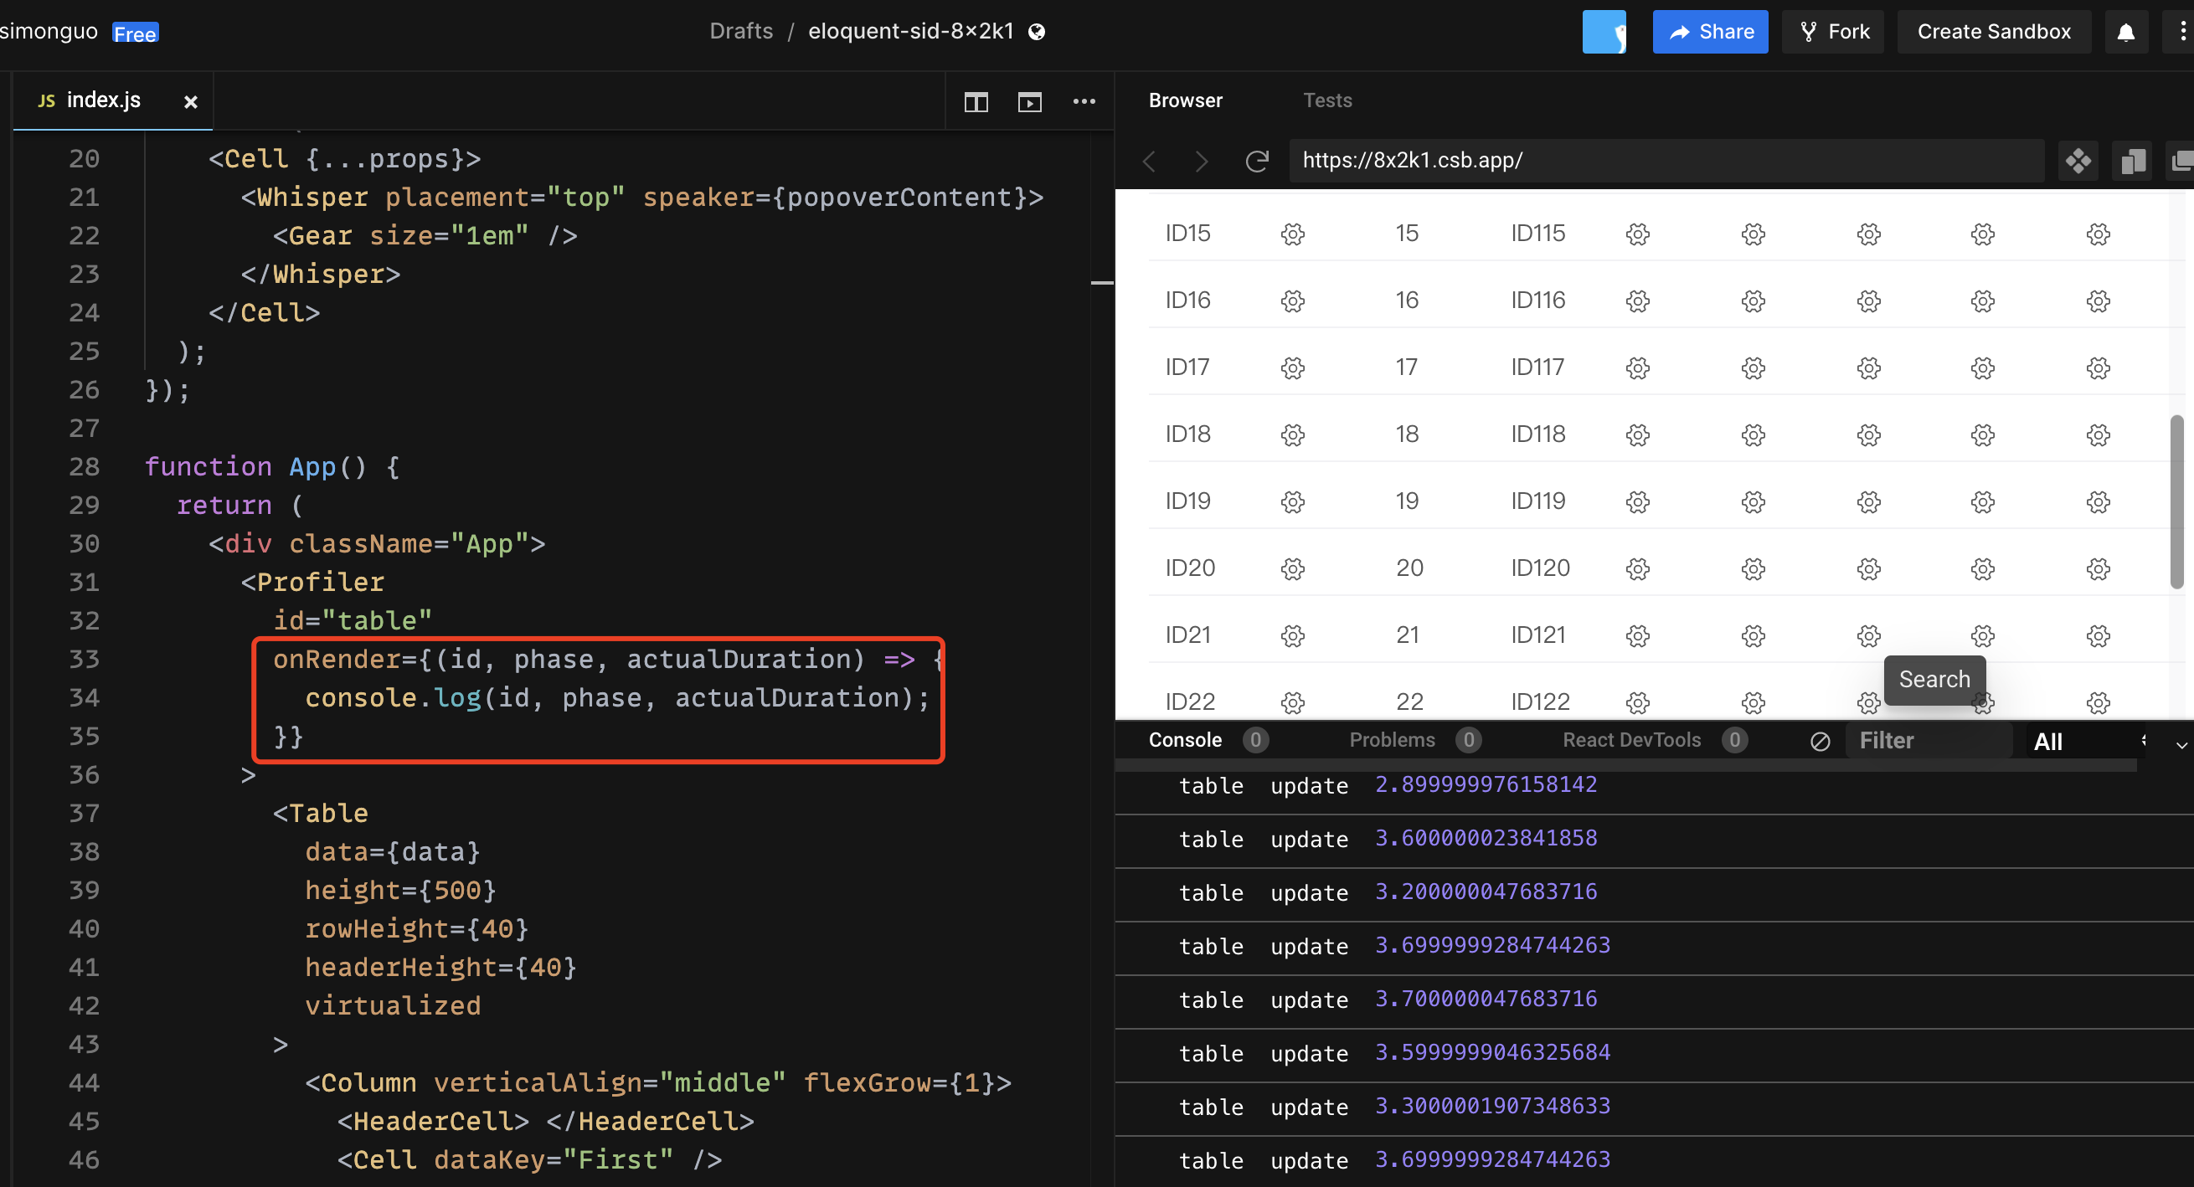2194x1187 pixels.
Task: Click the Fork button
Action: [1833, 31]
